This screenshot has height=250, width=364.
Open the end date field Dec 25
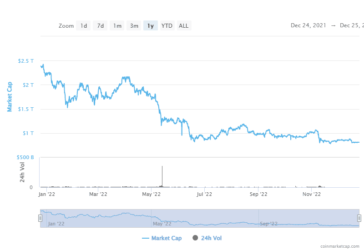351,25
